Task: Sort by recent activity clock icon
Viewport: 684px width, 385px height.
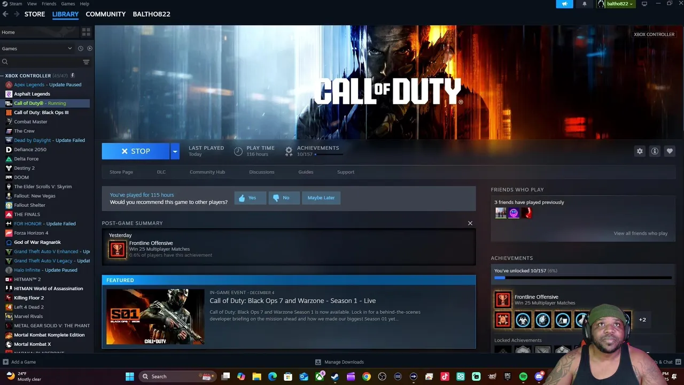Action: pos(81,48)
